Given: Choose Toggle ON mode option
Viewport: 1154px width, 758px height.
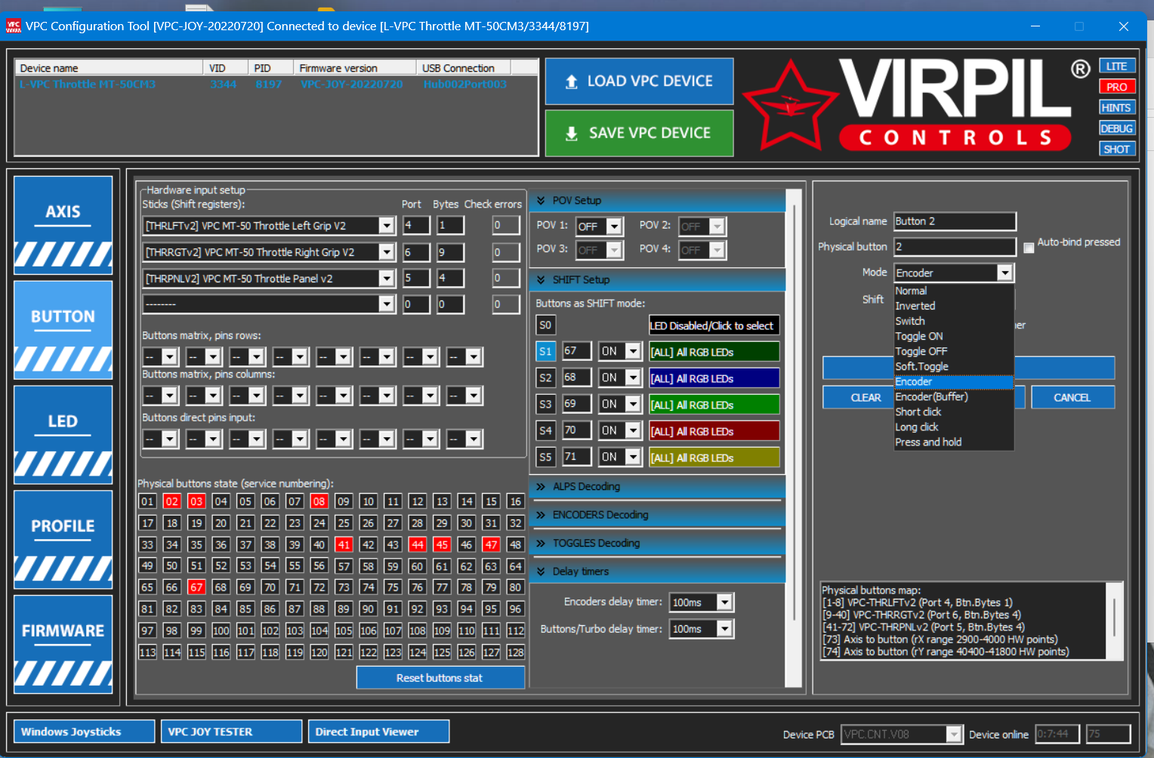Looking at the screenshot, I should pos(953,337).
